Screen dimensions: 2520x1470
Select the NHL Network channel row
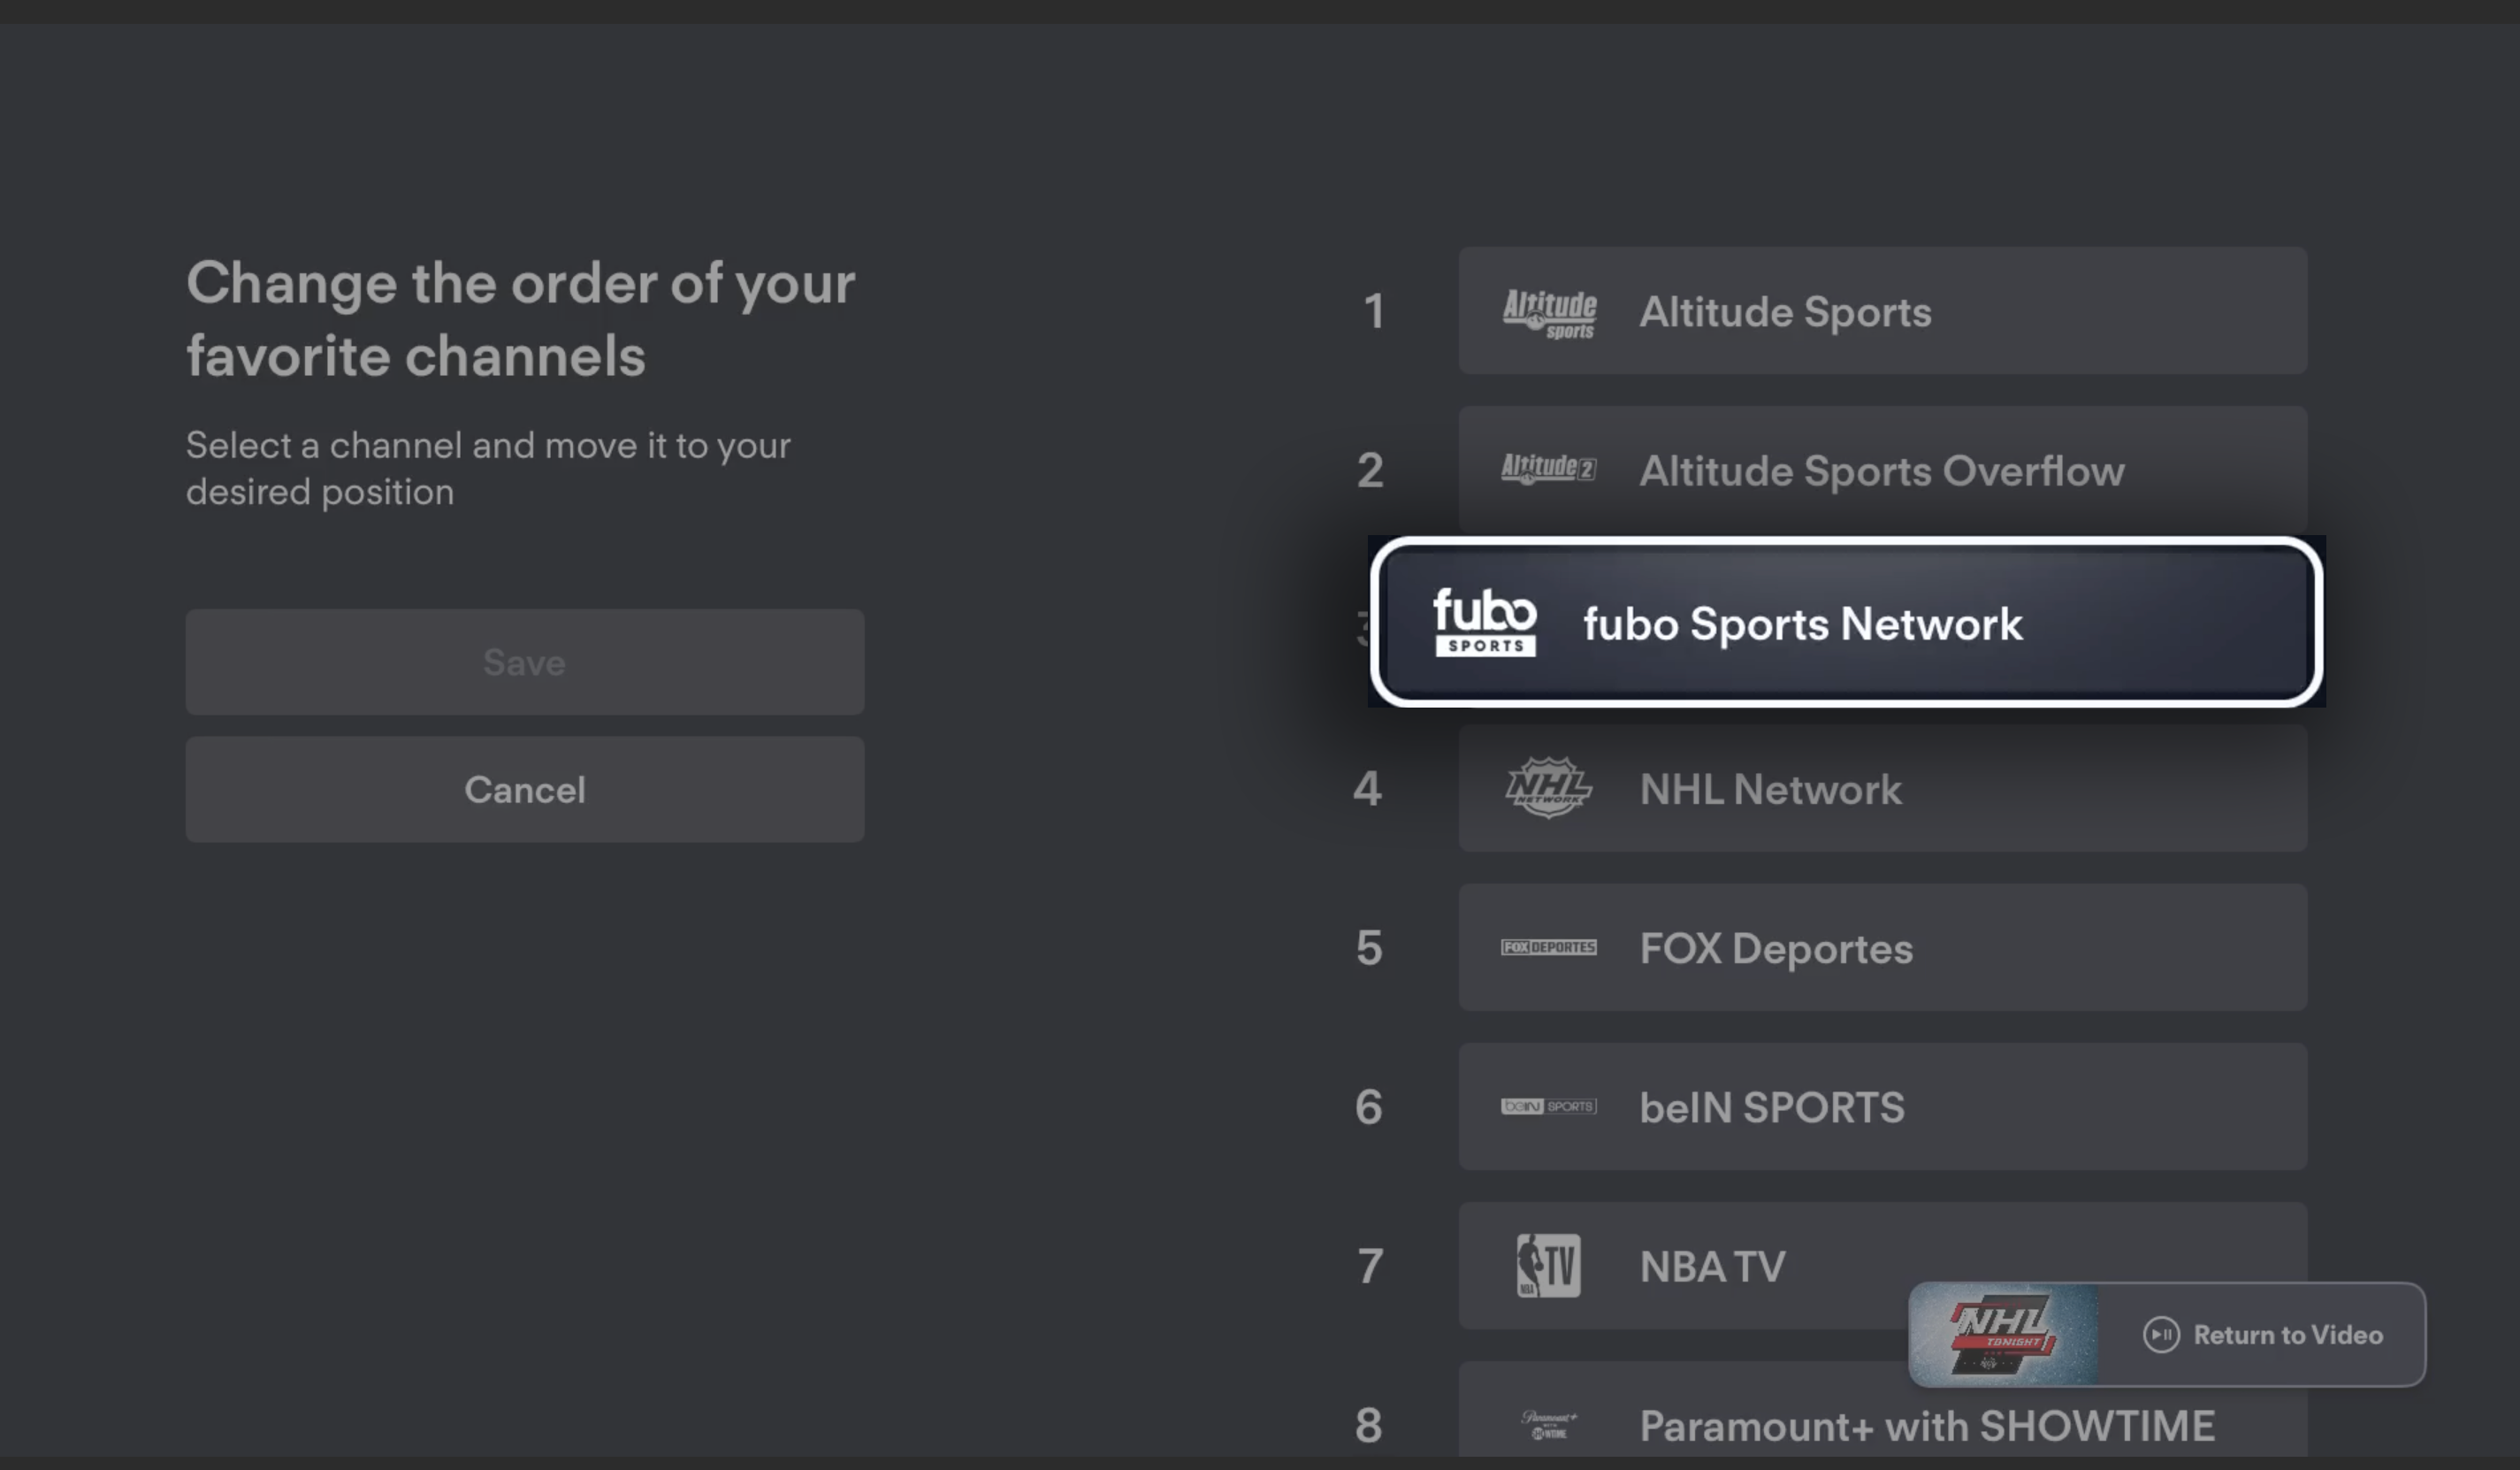(x=1882, y=789)
